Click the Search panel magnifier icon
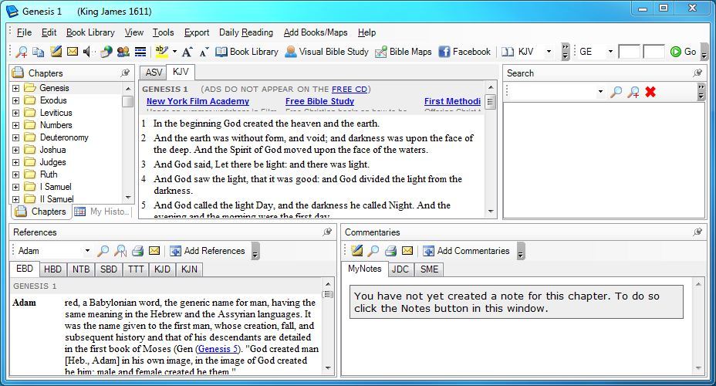Viewport: 716px width, 386px height. point(616,92)
